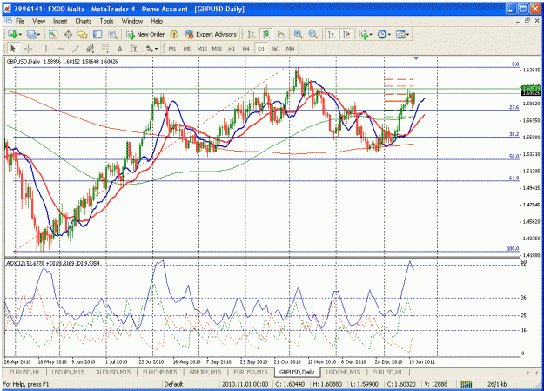Screen dimensions: 544x391
Task: Select the crosshair tool
Action: pyautogui.click(x=28, y=49)
